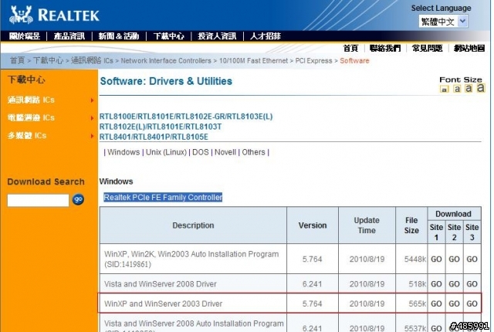Screen dimensions: 494x332
Task: Click highlighted Realtek PCIe FE Family Controller text
Action: 163,198
